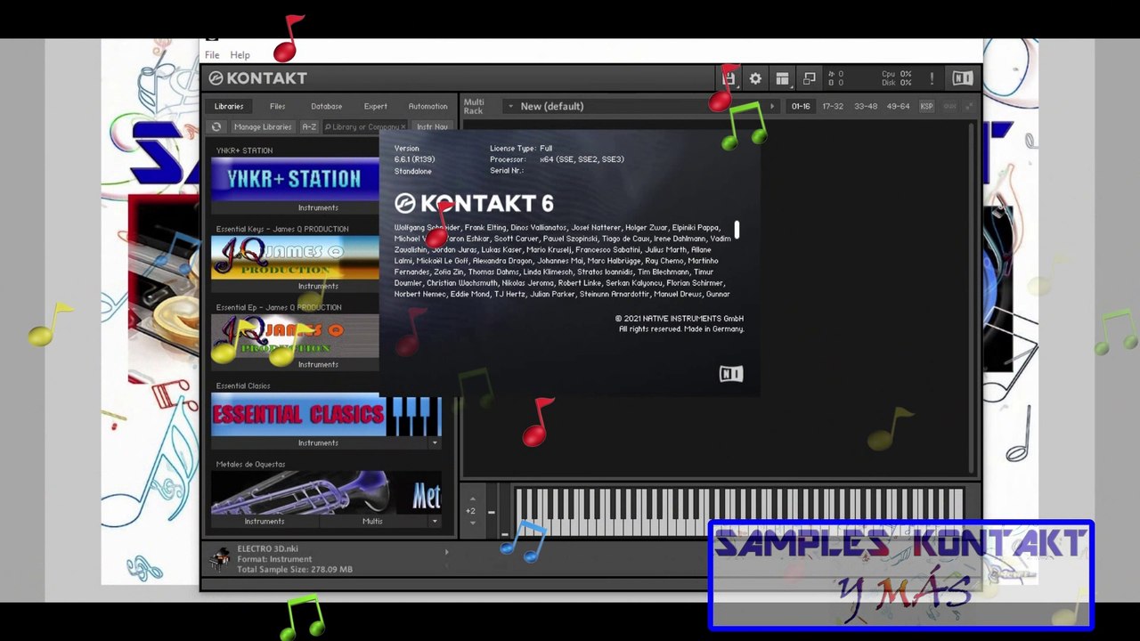Screen dimensions: 1140x641
Task: Open multi preset dropdown arrow
Action: point(510,106)
